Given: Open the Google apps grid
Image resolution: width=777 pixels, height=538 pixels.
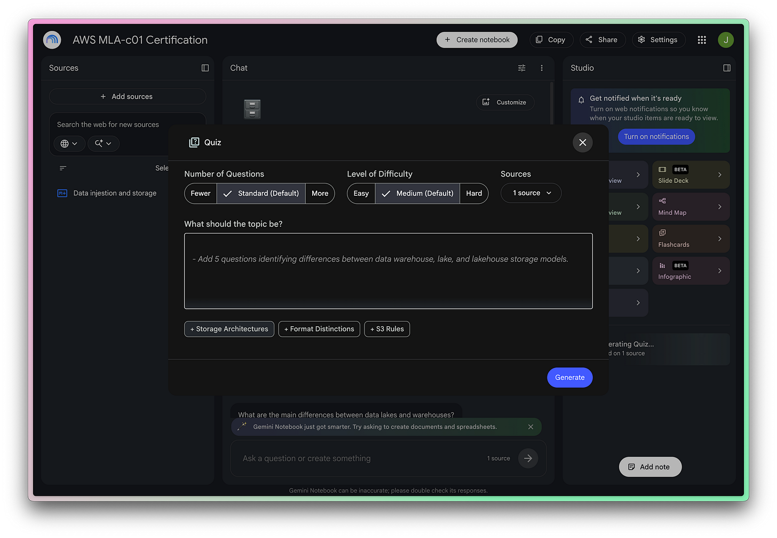Looking at the screenshot, I should pos(702,40).
